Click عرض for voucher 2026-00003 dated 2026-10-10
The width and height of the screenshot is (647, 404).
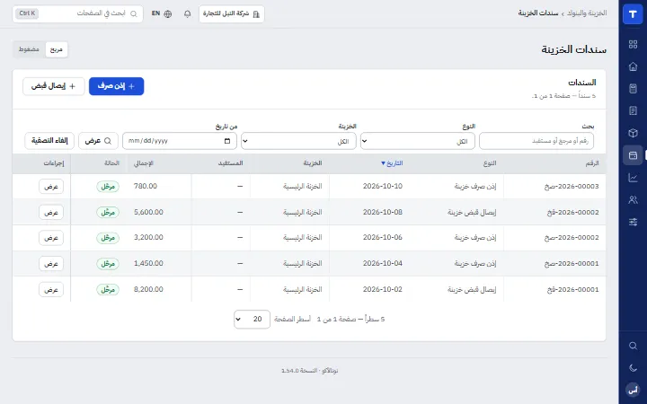point(51,187)
